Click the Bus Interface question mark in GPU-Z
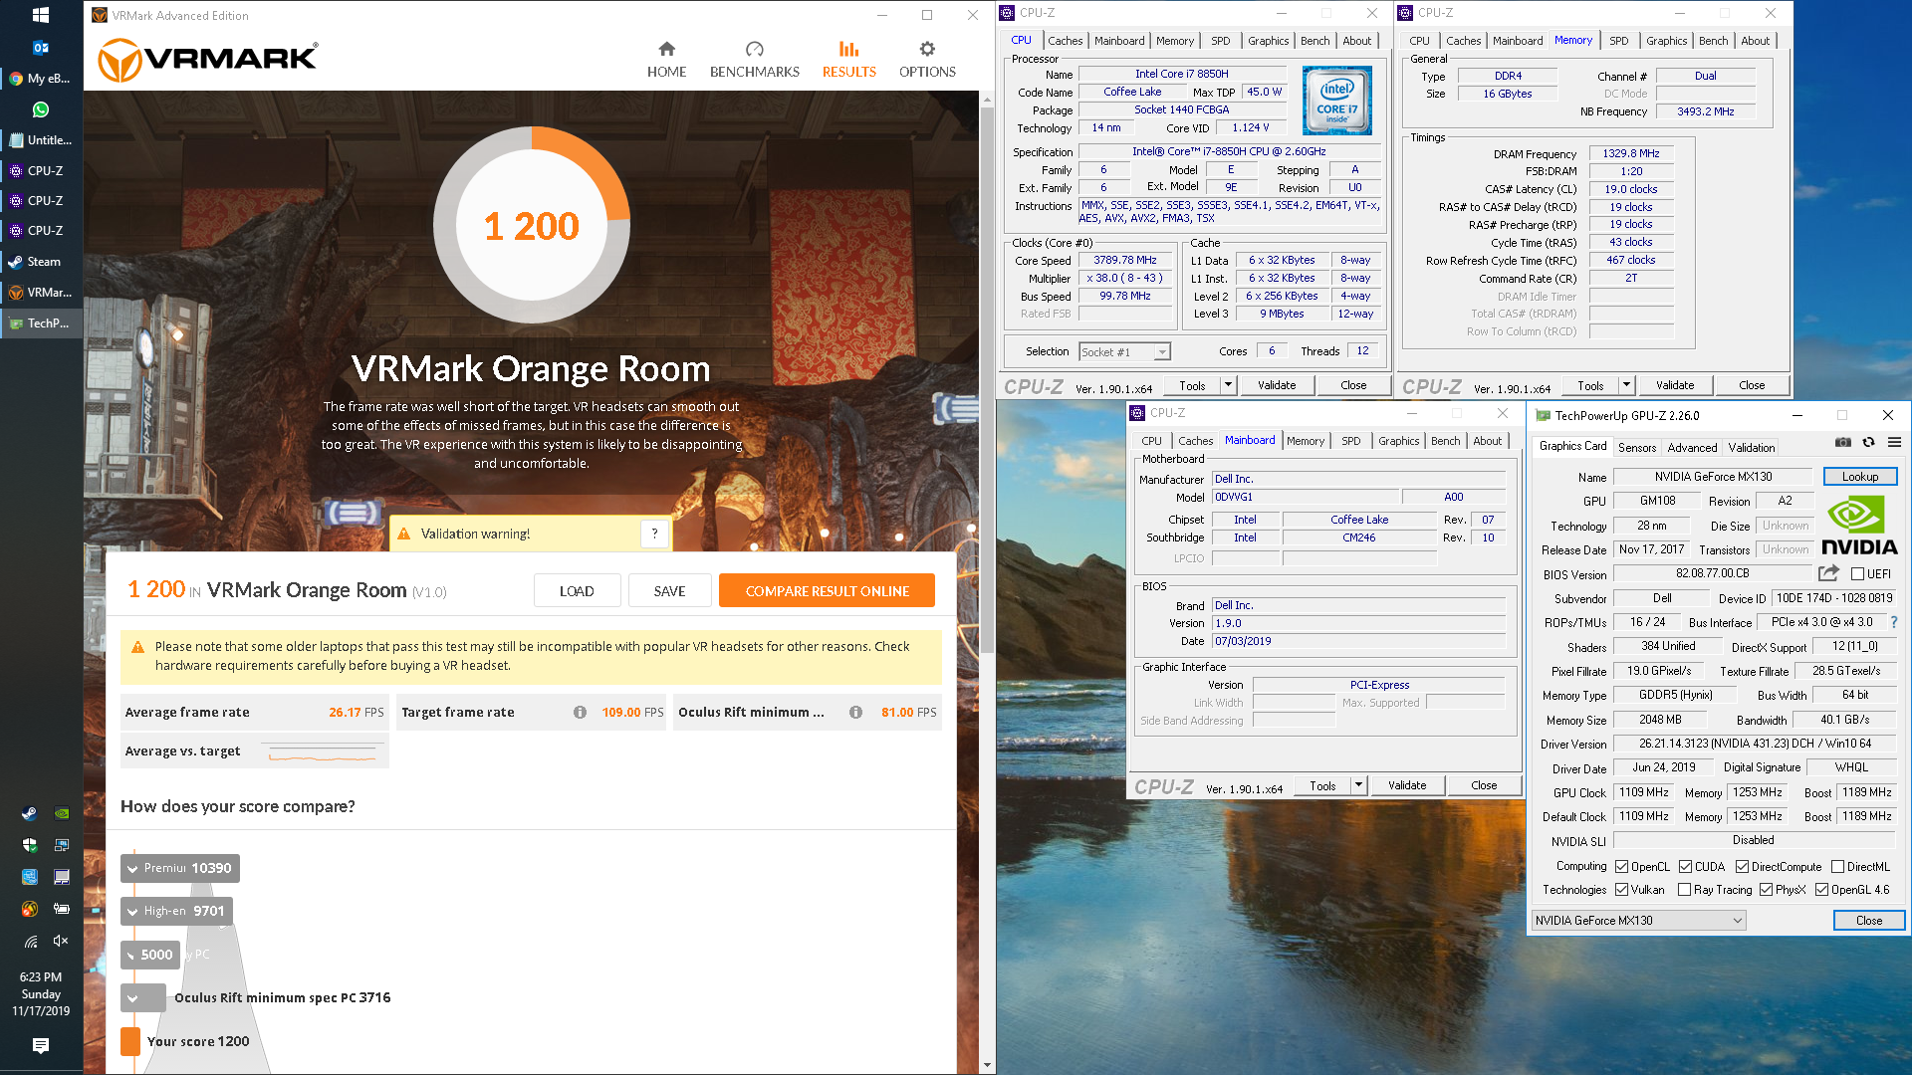Image resolution: width=1912 pixels, height=1075 pixels. click(x=1894, y=622)
